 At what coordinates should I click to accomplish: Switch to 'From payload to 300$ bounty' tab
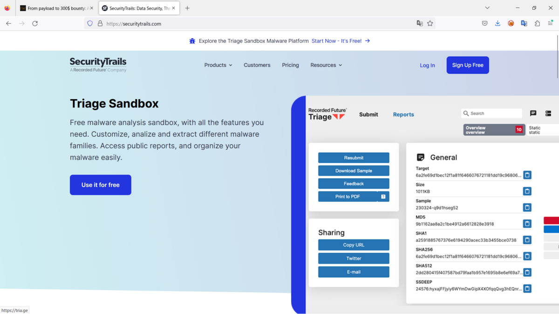coord(56,8)
